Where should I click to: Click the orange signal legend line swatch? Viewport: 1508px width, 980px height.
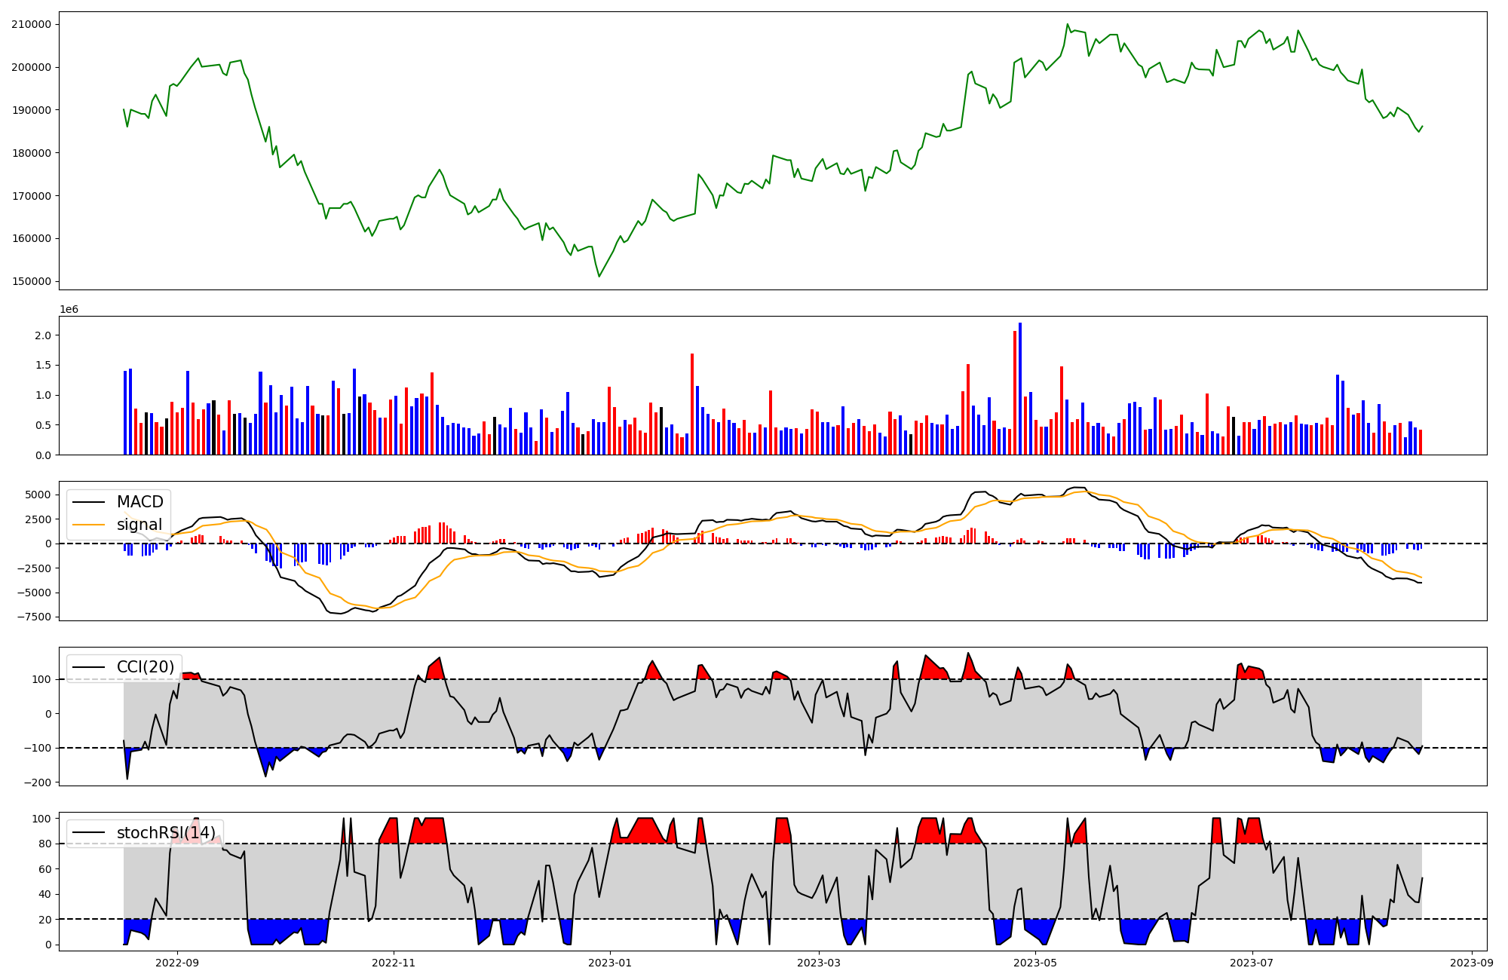90,525
